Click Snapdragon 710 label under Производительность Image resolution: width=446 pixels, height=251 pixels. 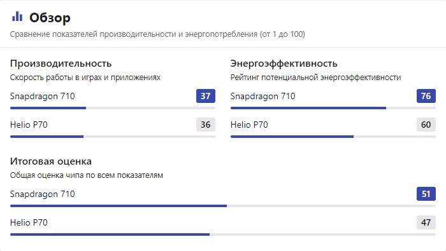[43, 97]
